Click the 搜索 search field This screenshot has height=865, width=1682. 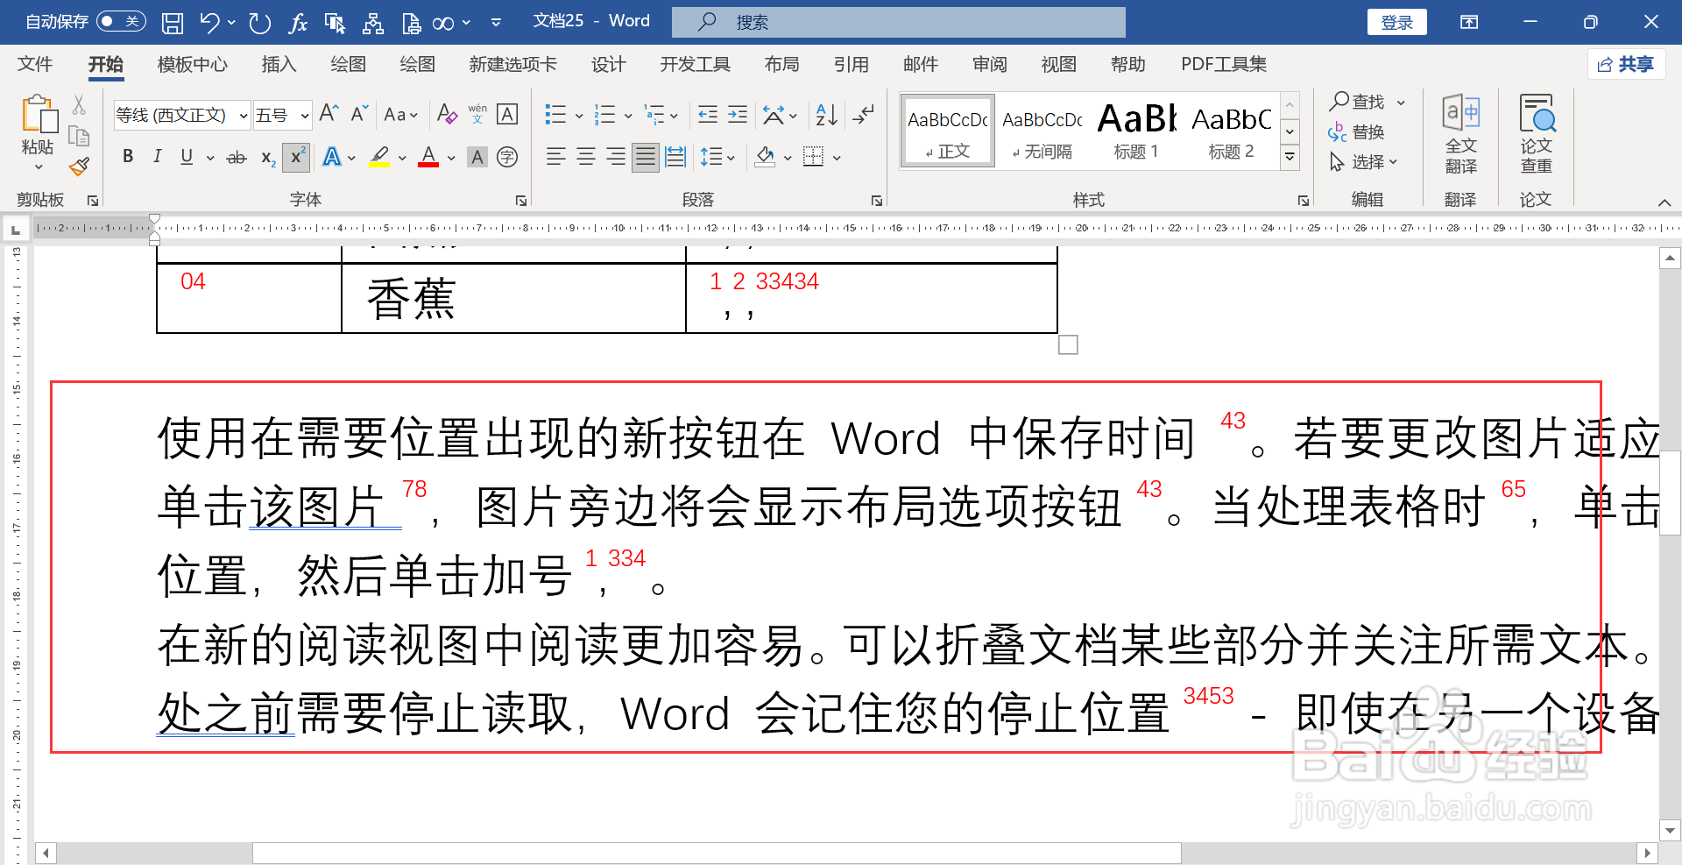click(899, 22)
